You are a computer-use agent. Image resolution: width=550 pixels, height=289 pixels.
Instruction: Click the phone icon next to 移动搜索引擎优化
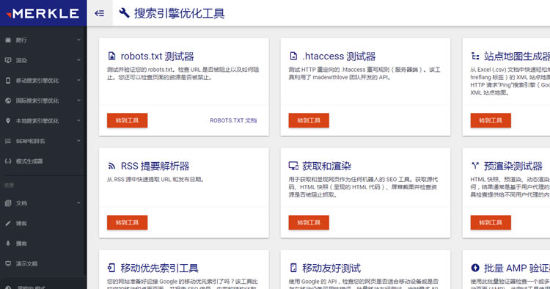coord(8,80)
